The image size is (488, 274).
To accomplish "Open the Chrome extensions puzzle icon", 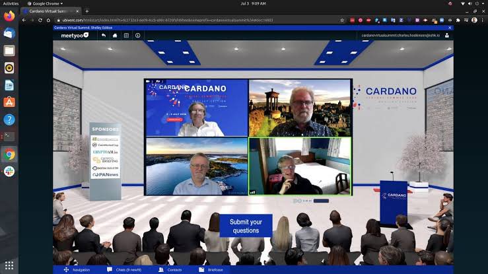I will pos(458,20).
